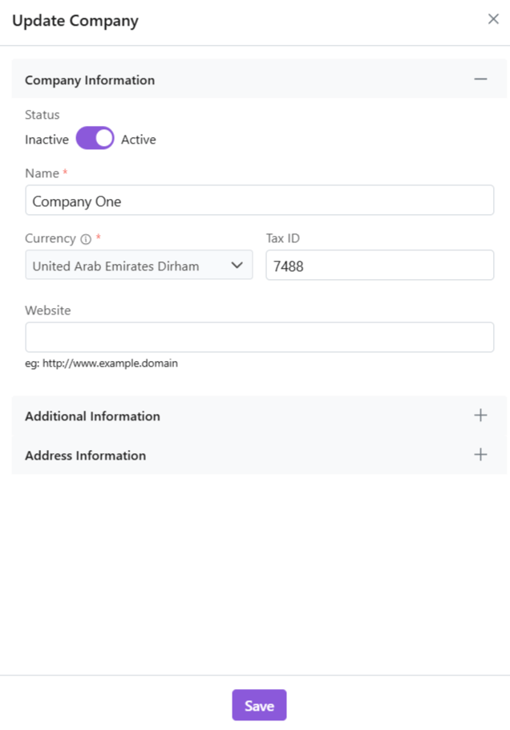Click the Tax ID field label
This screenshot has width=510, height=730.
pyautogui.click(x=282, y=238)
